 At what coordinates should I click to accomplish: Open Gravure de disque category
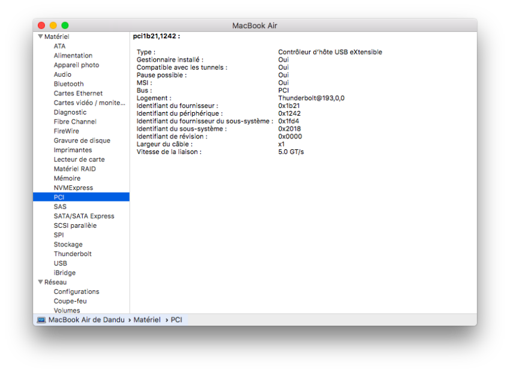tap(82, 140)
